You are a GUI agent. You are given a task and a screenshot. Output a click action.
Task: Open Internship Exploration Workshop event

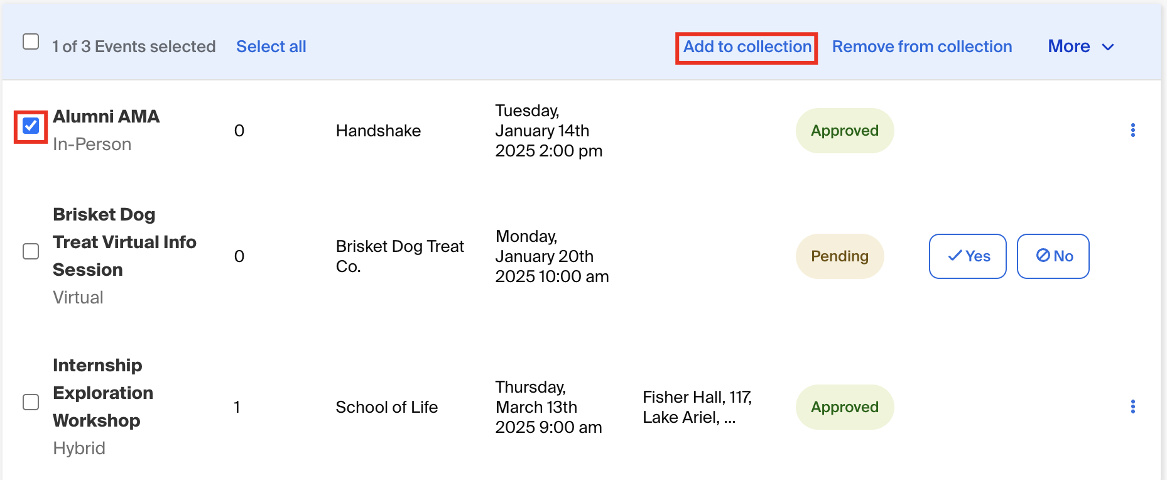click(x=103, y=393)
